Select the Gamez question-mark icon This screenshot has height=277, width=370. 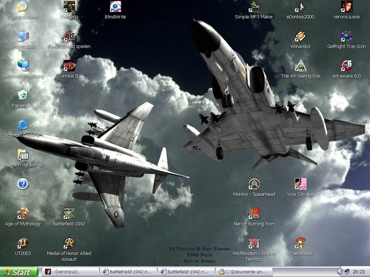(x=23, y=184)
